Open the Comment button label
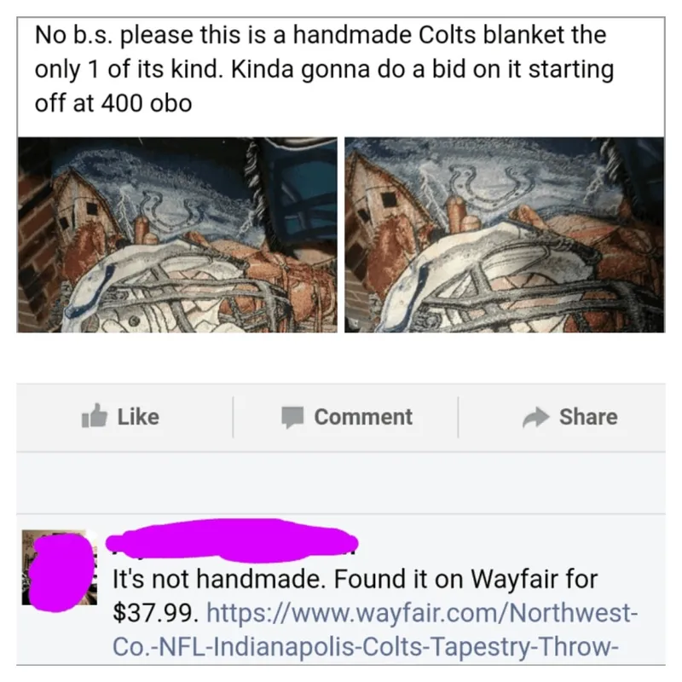The width and height of the screenshot is (682, 682). (x=363, y=417)
